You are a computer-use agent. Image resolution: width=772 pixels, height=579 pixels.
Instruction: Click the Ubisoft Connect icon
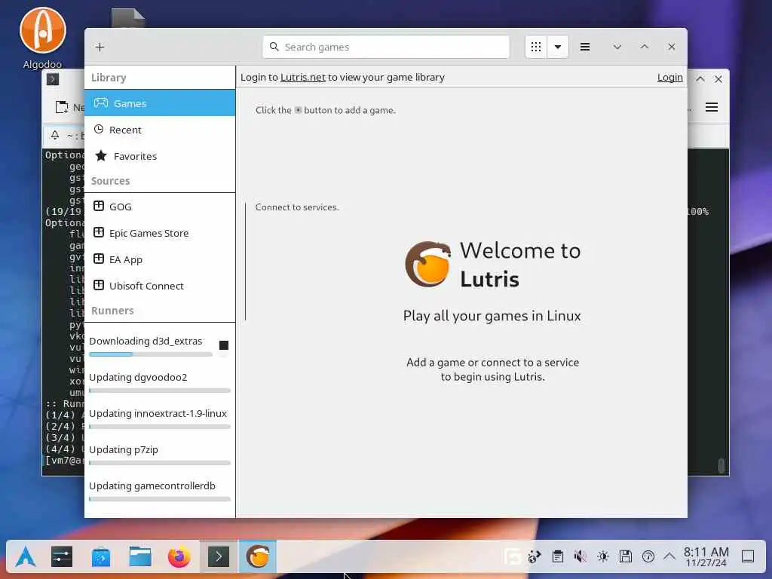99,285
